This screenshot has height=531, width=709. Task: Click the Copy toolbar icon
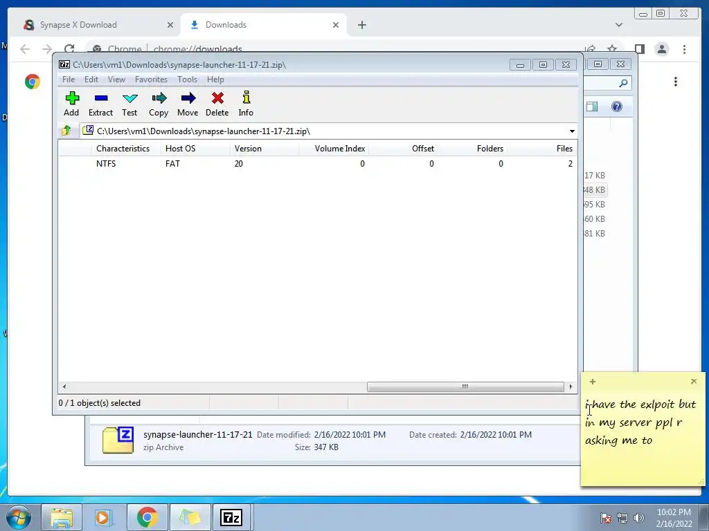click(x=159, y=104)
